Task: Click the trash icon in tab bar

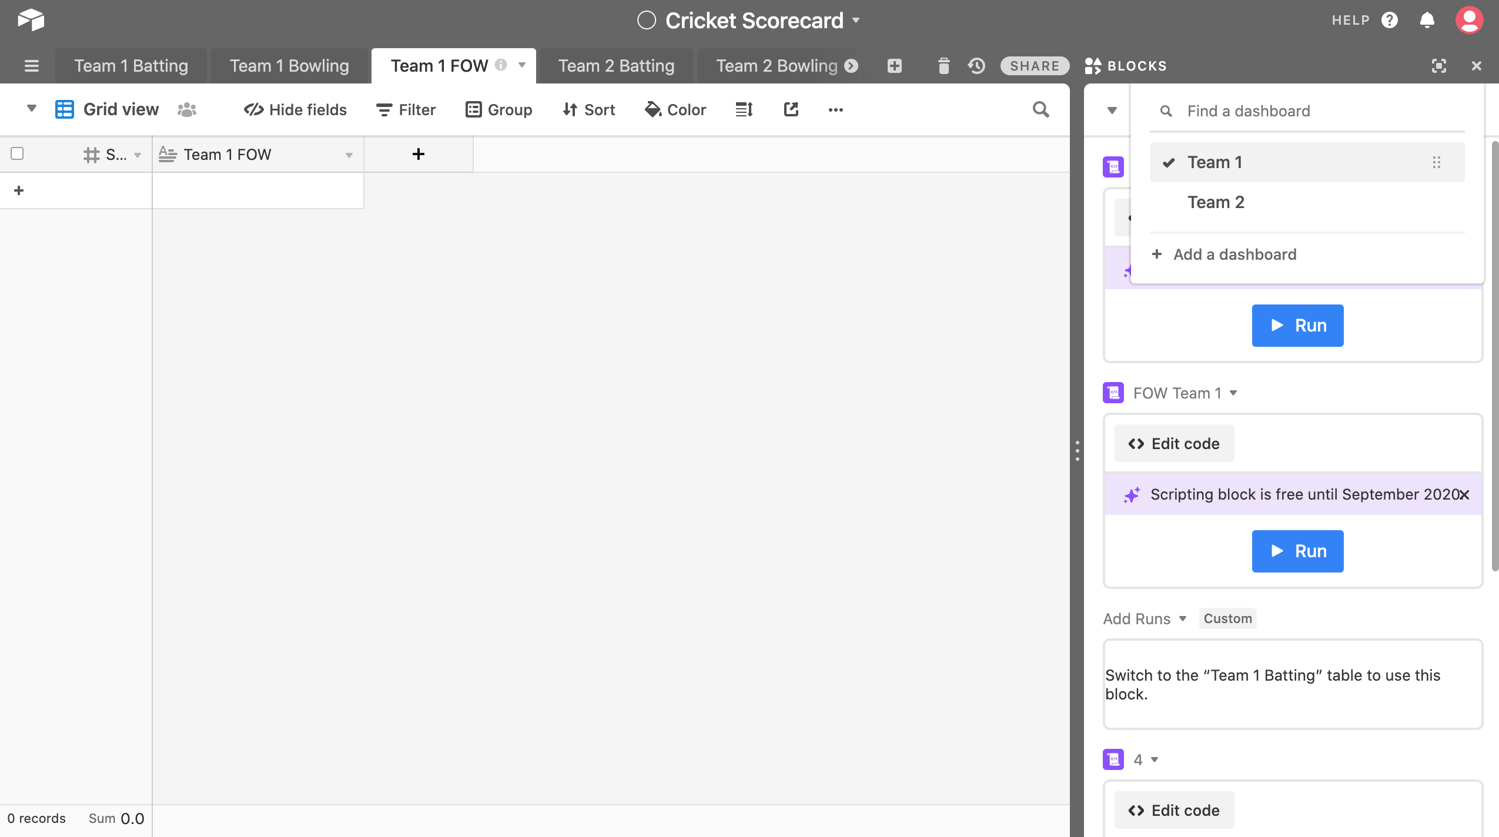Action: (943, 66)
